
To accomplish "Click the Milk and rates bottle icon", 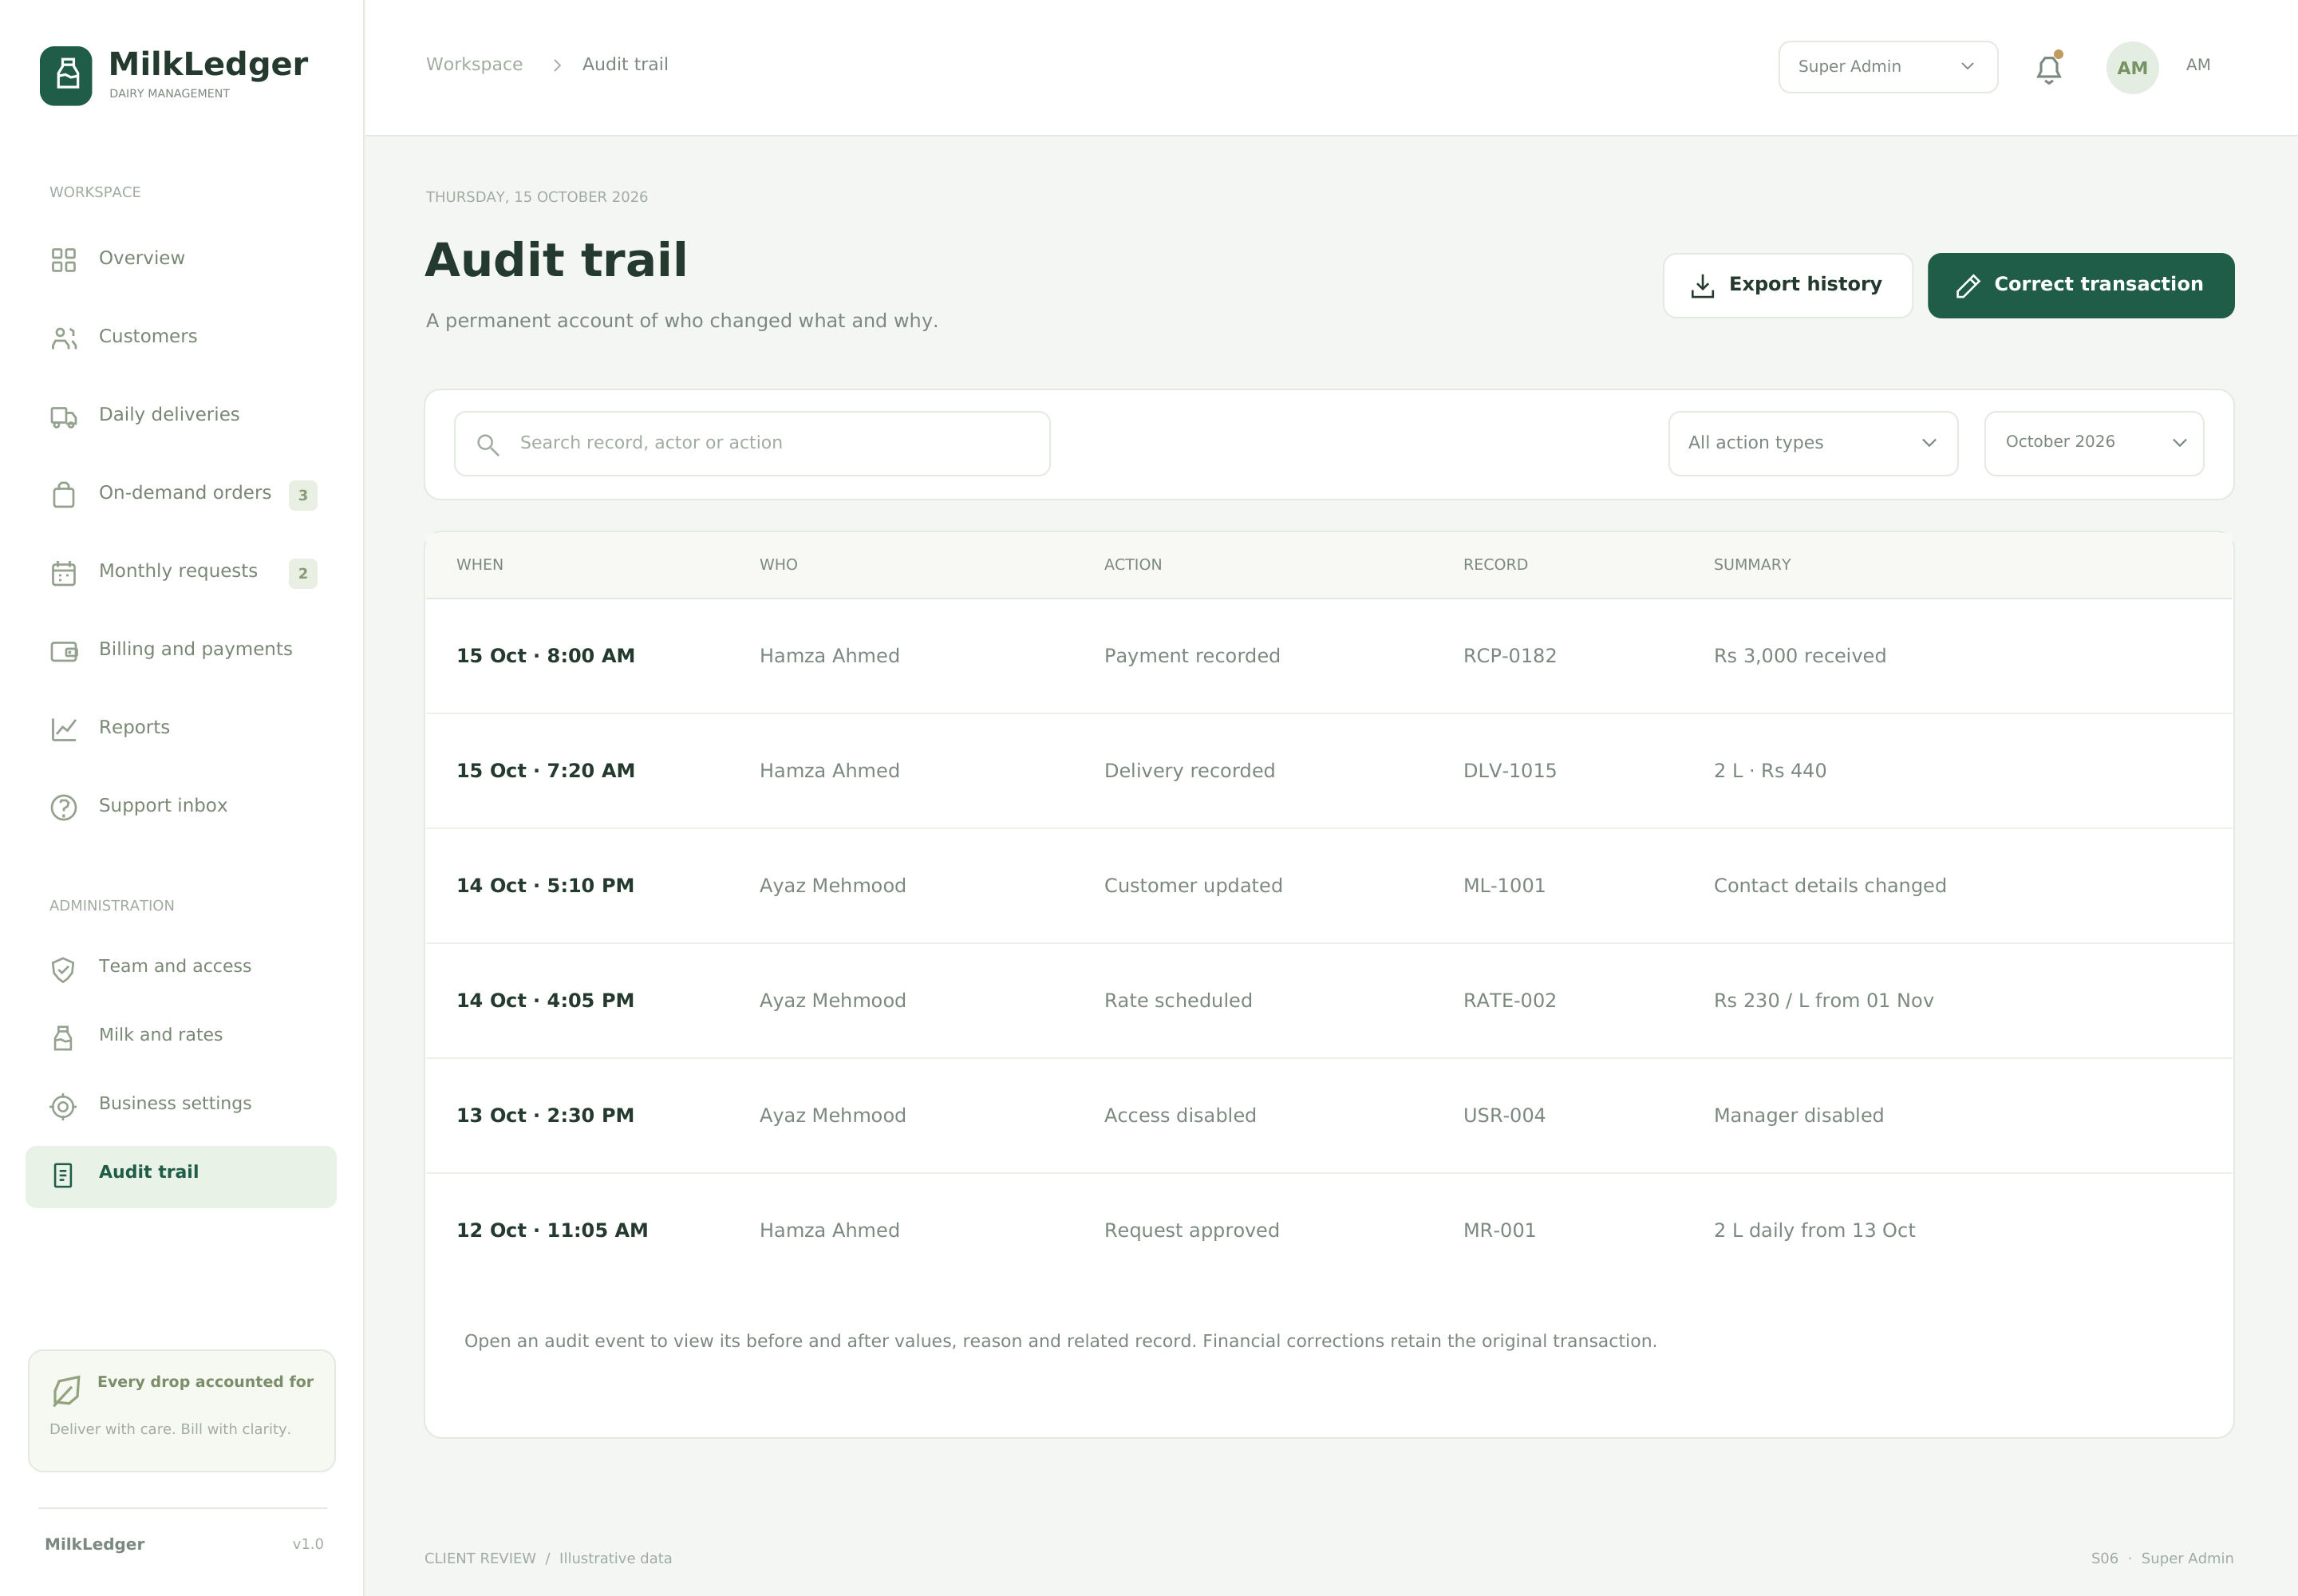I will coord(63,1038).
